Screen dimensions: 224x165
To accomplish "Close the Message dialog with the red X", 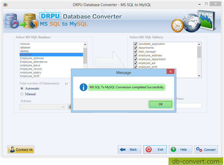I will tap(170, 72).
